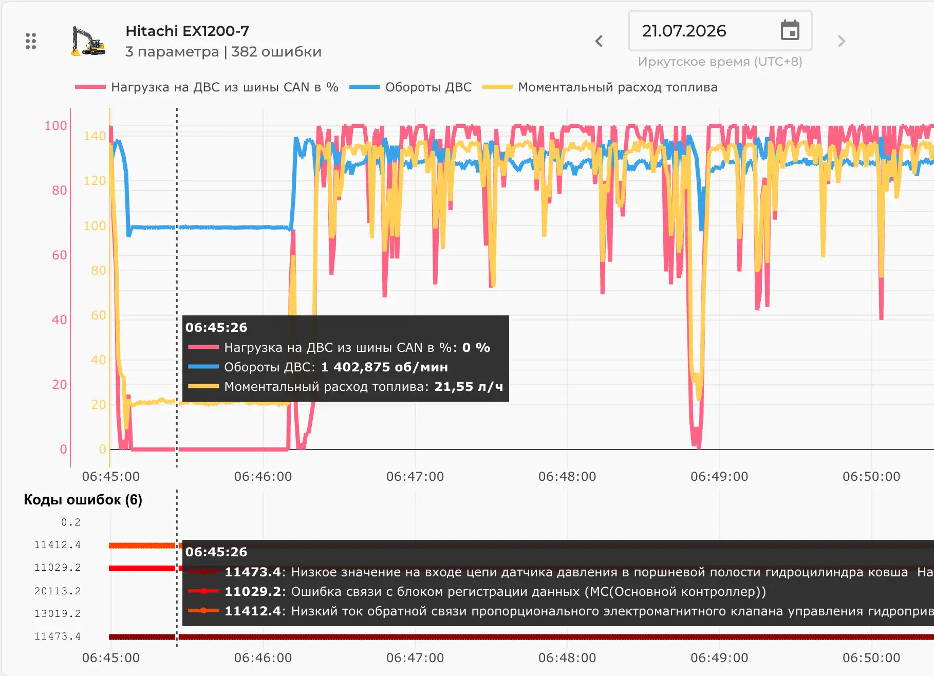The width and height of the screenshot is (934, 676).
Task: Select error code 11029.2 row label
Action: 58,568
